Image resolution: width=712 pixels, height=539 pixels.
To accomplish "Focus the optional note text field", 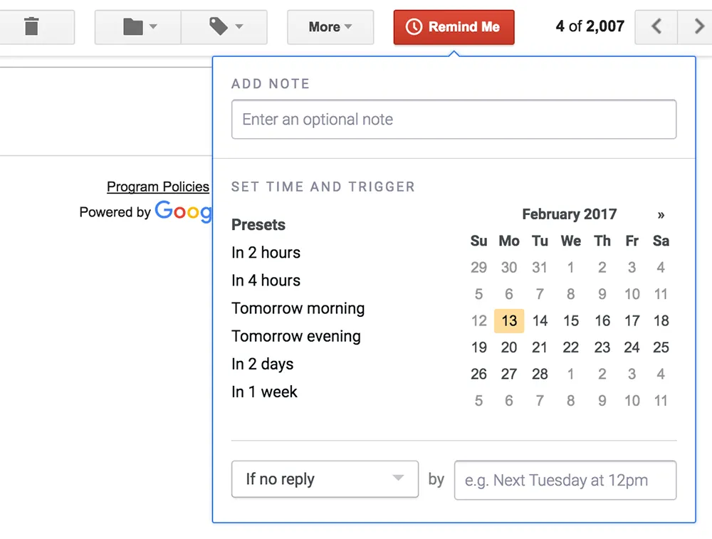I will (454, 120).
